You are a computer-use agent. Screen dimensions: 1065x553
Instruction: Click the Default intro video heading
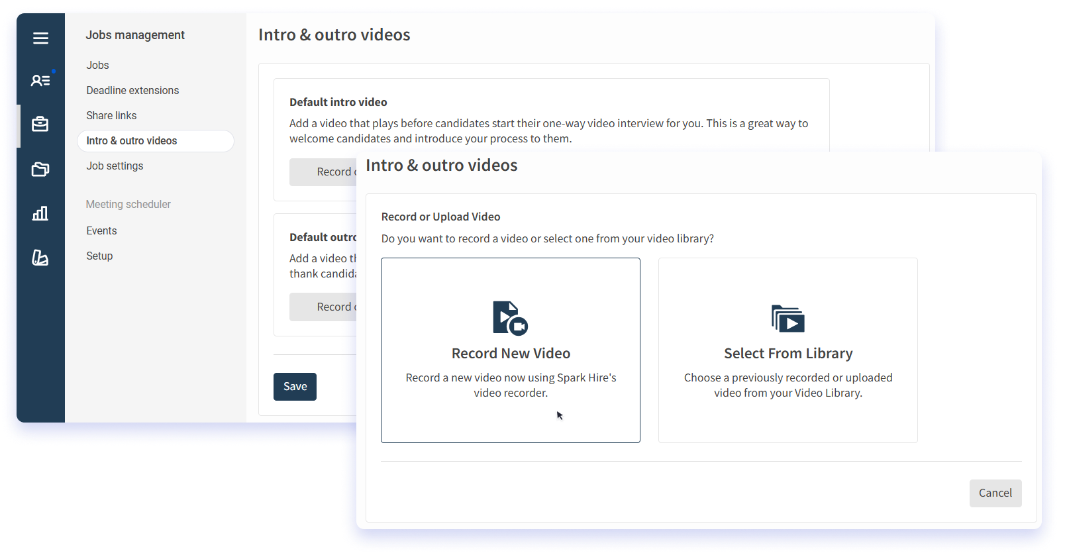(x=338, y=103)
